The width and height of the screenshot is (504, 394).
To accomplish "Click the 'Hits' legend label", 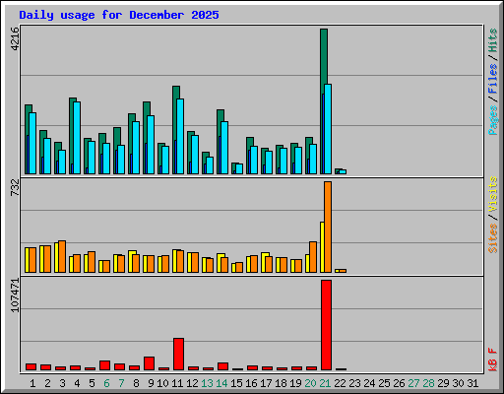I will (493, 40).
